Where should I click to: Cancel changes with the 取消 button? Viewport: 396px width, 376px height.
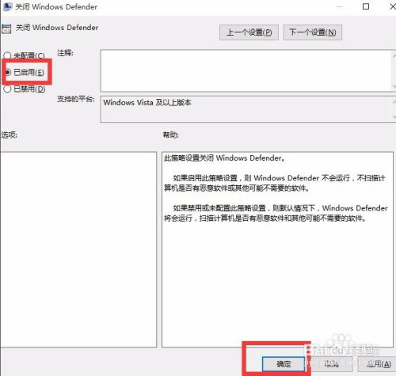coord(331,364)
